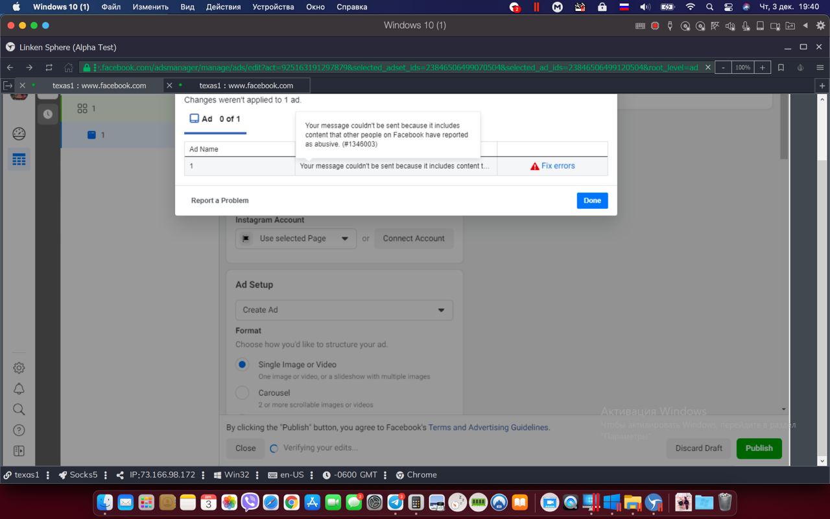
Task: Close the second texas1 facebook tab
Action: point(170,85)
